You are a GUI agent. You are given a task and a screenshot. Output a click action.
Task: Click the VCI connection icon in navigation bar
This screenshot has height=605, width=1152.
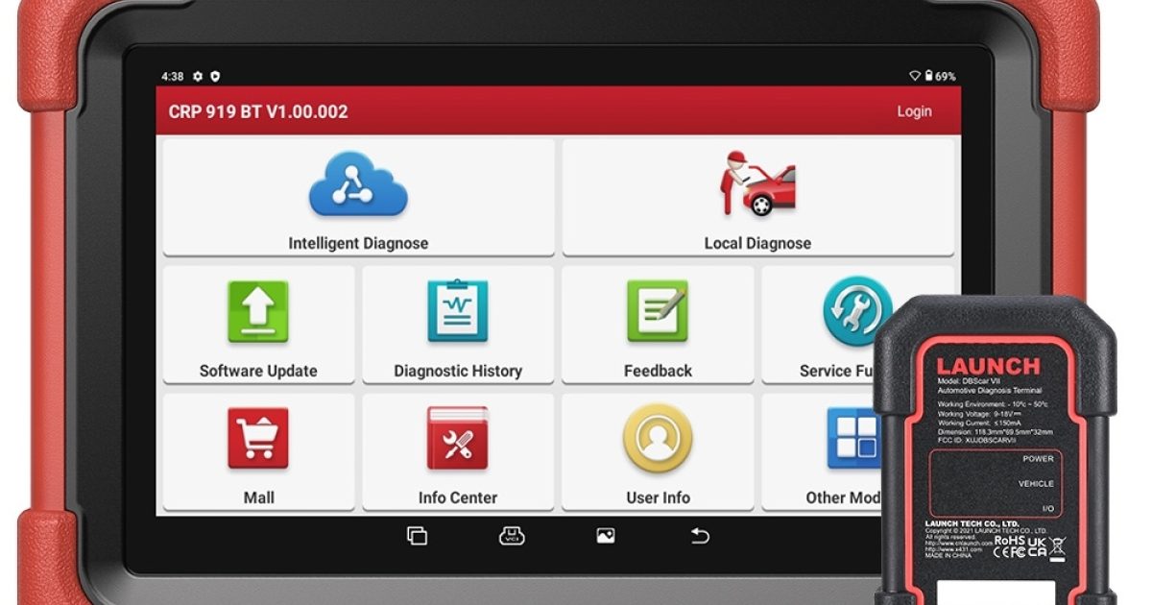click(x=512, y=536)
